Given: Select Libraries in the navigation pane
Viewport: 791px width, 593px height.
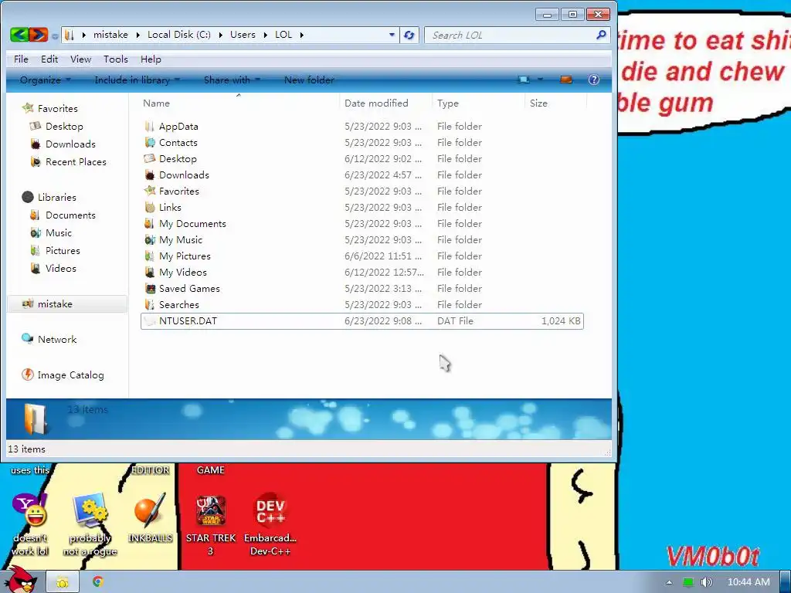Looking at the screenshot, I should pyautogui.click(x=49, y=197).
